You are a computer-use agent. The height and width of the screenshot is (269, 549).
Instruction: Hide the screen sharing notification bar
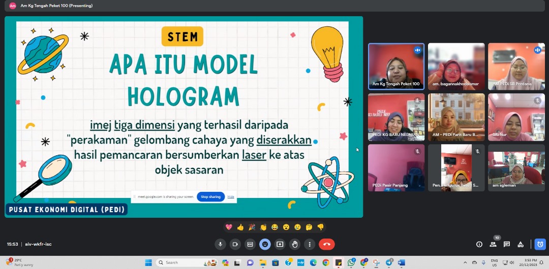point(231,196)
